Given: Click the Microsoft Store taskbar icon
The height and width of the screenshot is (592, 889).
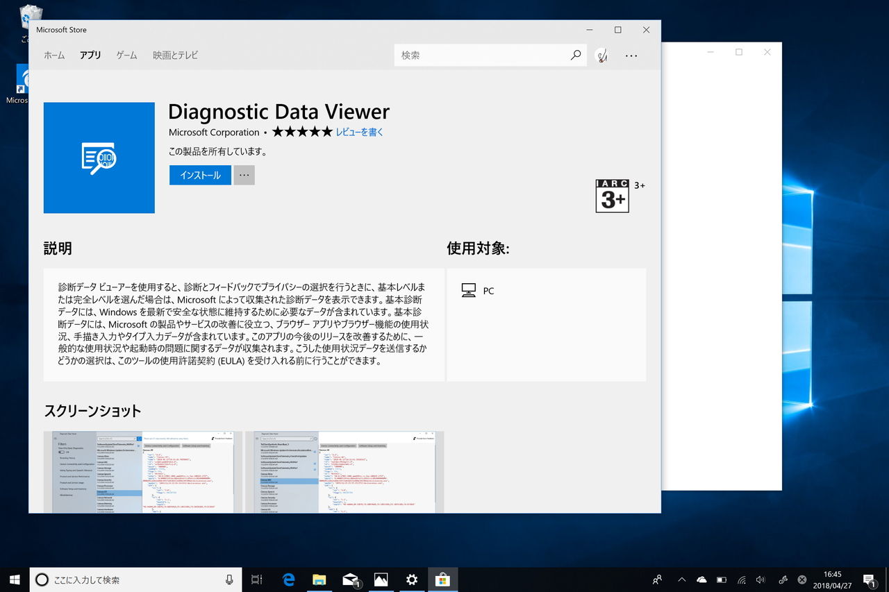Looking at the screenshot, I should tap(442, 580).
